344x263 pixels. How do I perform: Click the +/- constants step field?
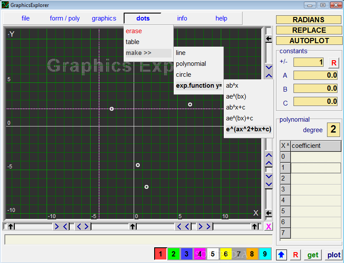(x=308, y=62)
